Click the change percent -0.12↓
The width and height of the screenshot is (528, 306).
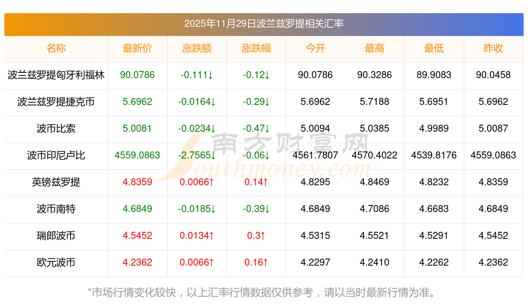256,75
